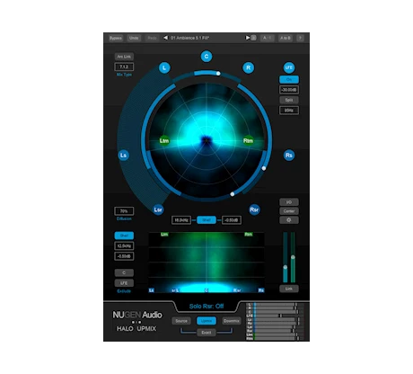Image resolution: width=413 pixels, height=374 pixels.
Task: Click the small box icon beside the next-preset arrow
Action: coord(253,38)
